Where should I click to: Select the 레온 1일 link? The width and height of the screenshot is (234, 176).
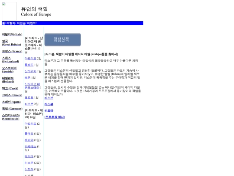pyautogui.click(x=27, y=78)
